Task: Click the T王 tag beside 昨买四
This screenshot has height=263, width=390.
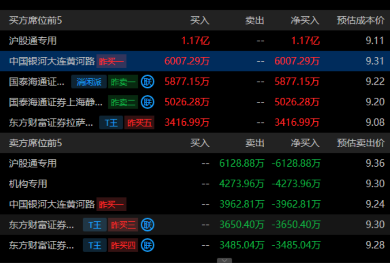Action: tap(95, 245)
